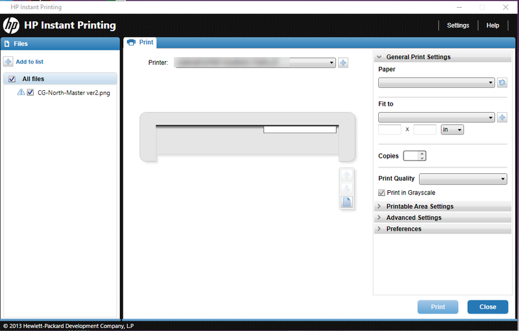Open the Settings menu
This screenshot has height=331, width=519.
click(x=458, y=25)
